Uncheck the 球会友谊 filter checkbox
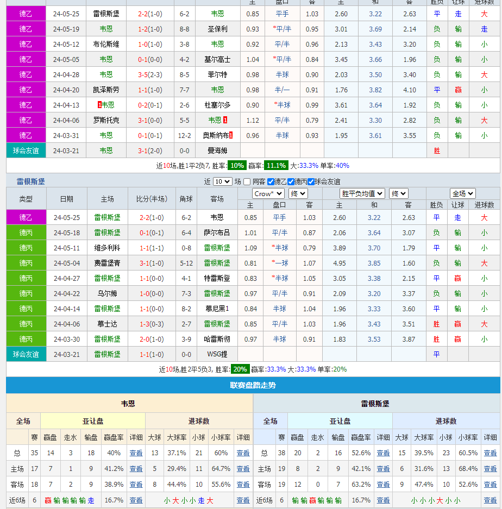Image resolution: width=502 pixels, height=509 pixels. click(311, 182)
